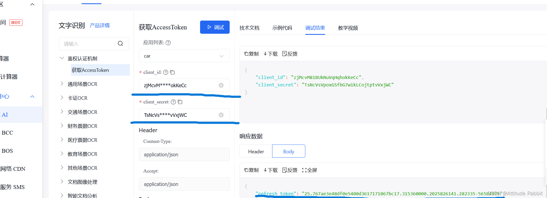
Task: Focus the 请输入 search input field
Action: click(x=94, y=44)
